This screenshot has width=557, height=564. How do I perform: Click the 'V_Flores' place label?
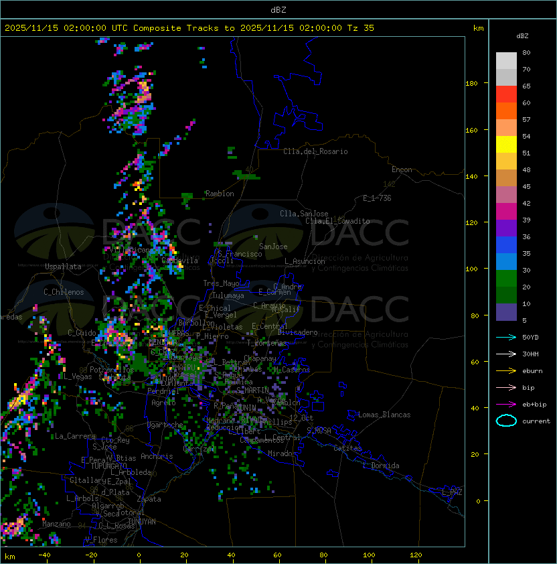(101, 540)
